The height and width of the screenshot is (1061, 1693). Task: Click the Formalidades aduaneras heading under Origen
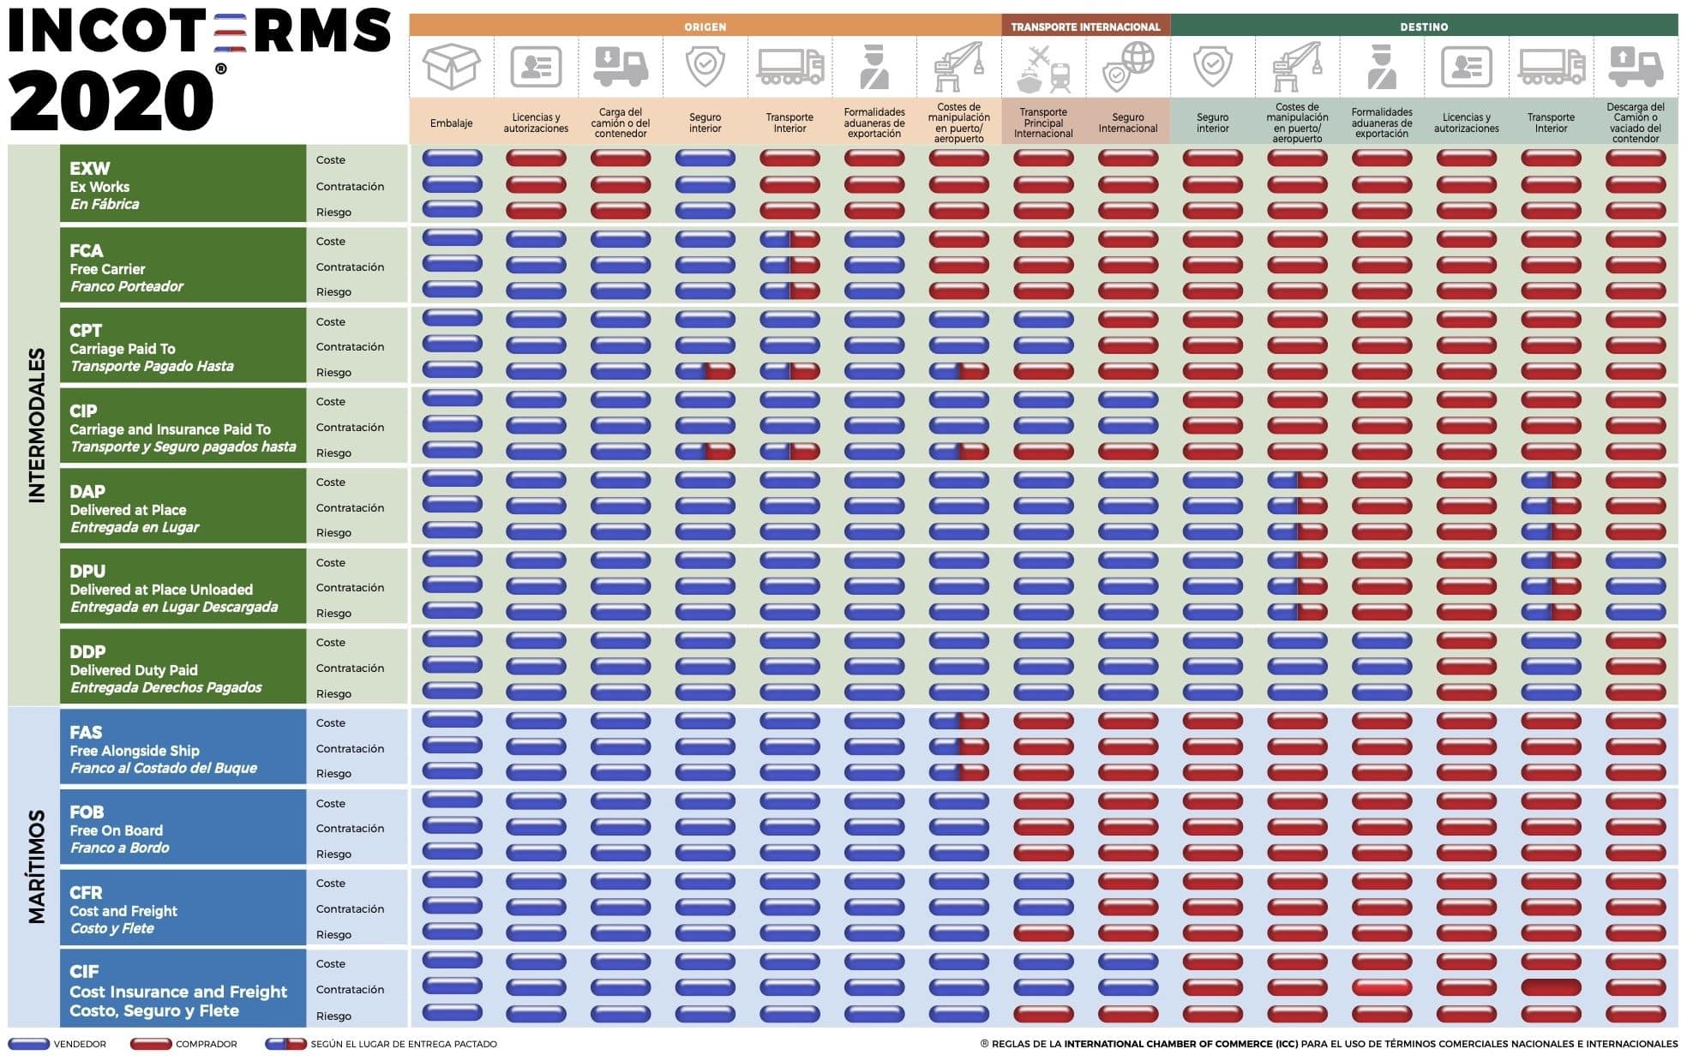(874, 123)
